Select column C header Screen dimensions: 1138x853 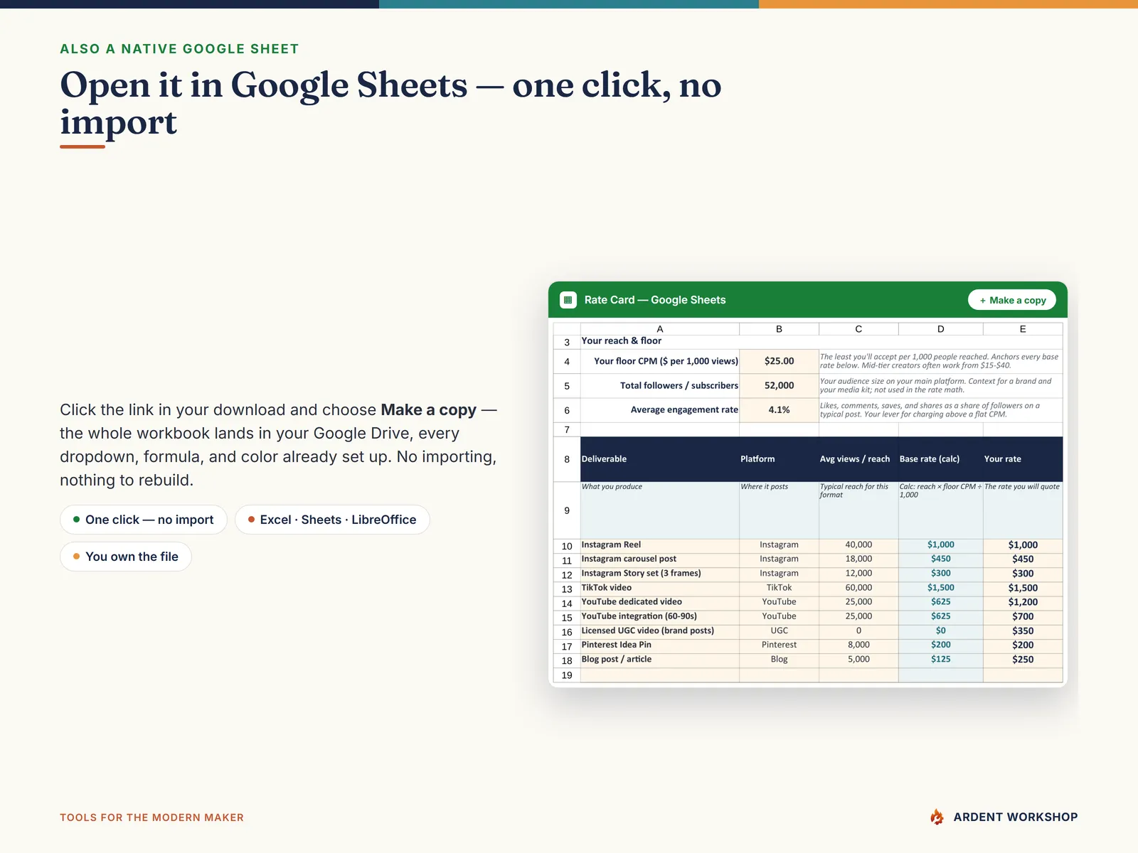point(858,329)
